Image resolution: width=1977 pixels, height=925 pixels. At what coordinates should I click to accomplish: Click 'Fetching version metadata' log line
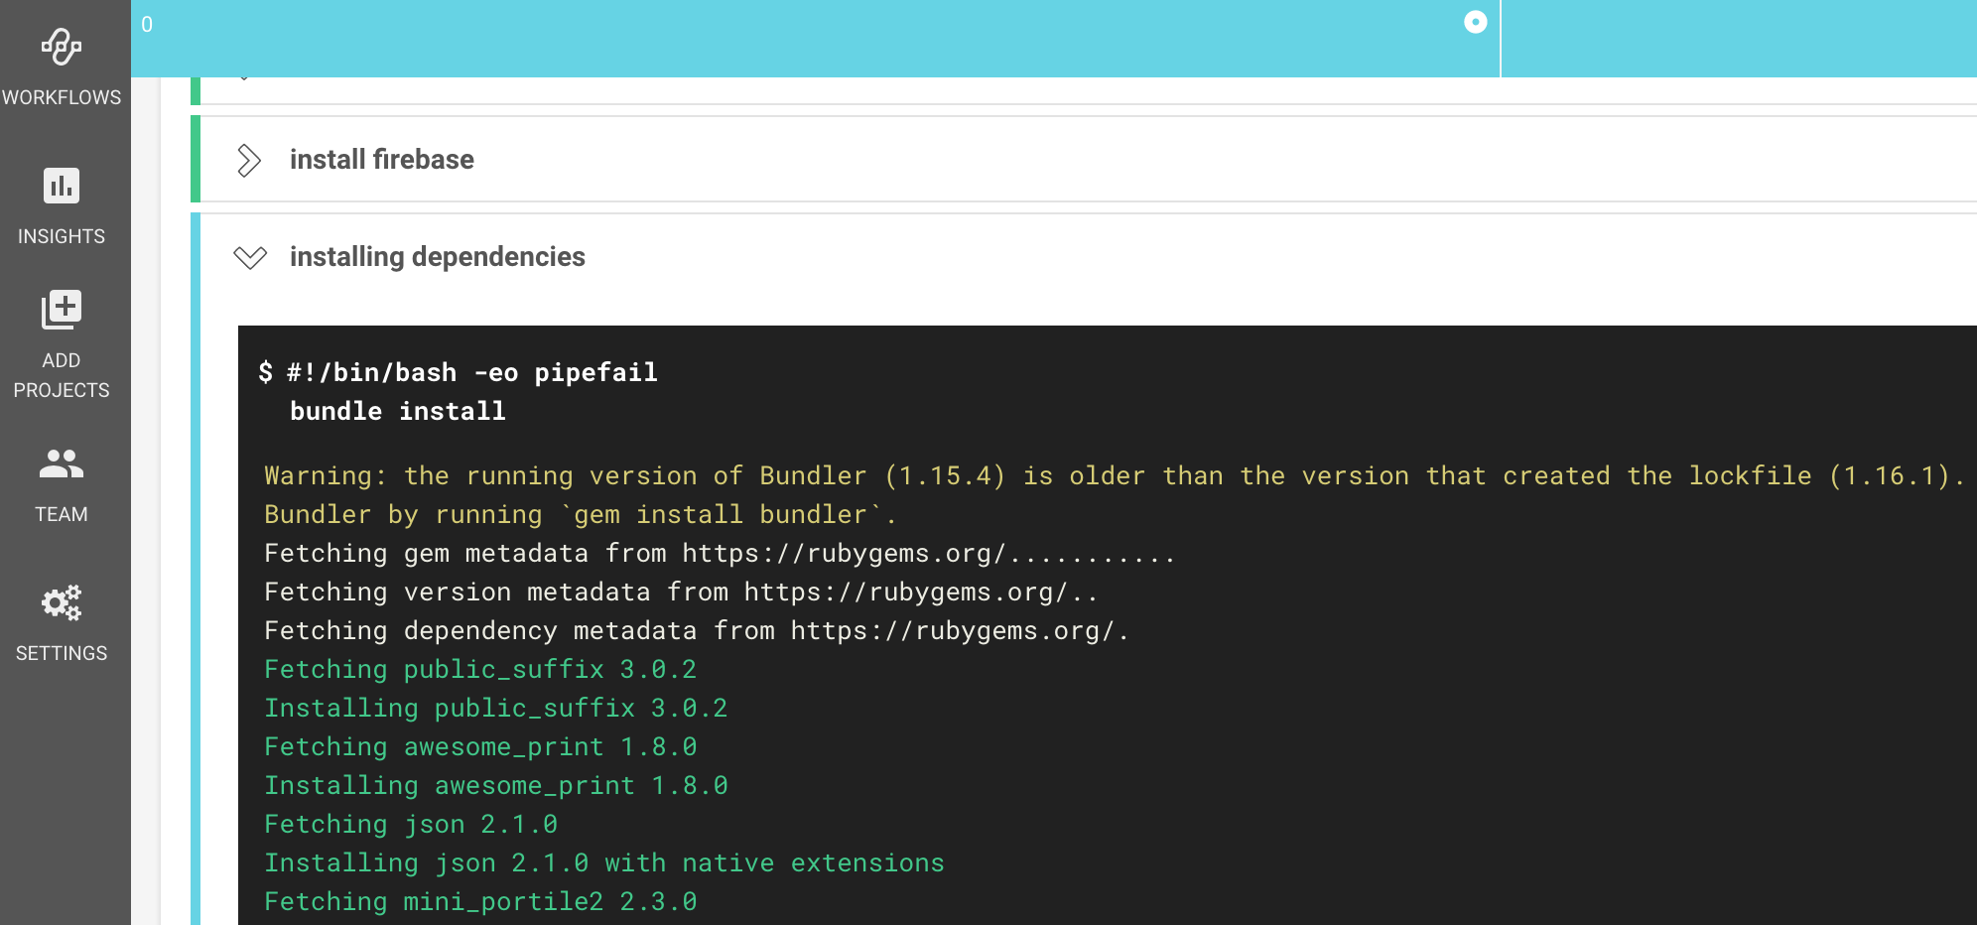pos(681,592)
